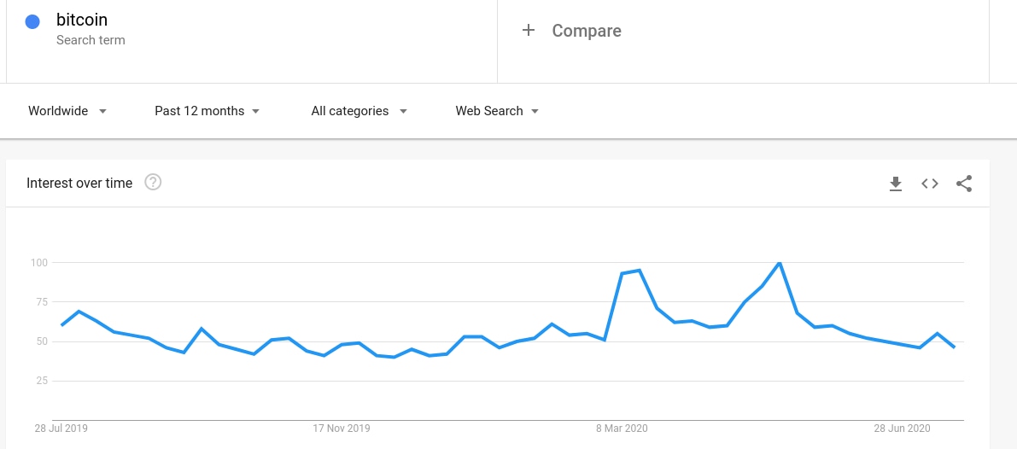Click the 28 Jun 2020 axis label
This screenshot has width=1017, height=449.
(902, 428)
